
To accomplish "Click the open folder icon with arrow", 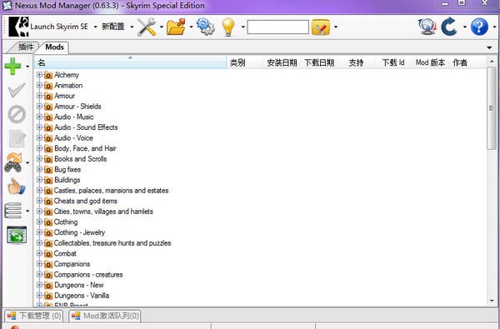I will pyautogui.click(x=176, y=27).
